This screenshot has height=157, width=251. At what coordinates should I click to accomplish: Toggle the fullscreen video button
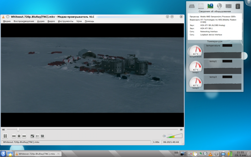[32, 136]
